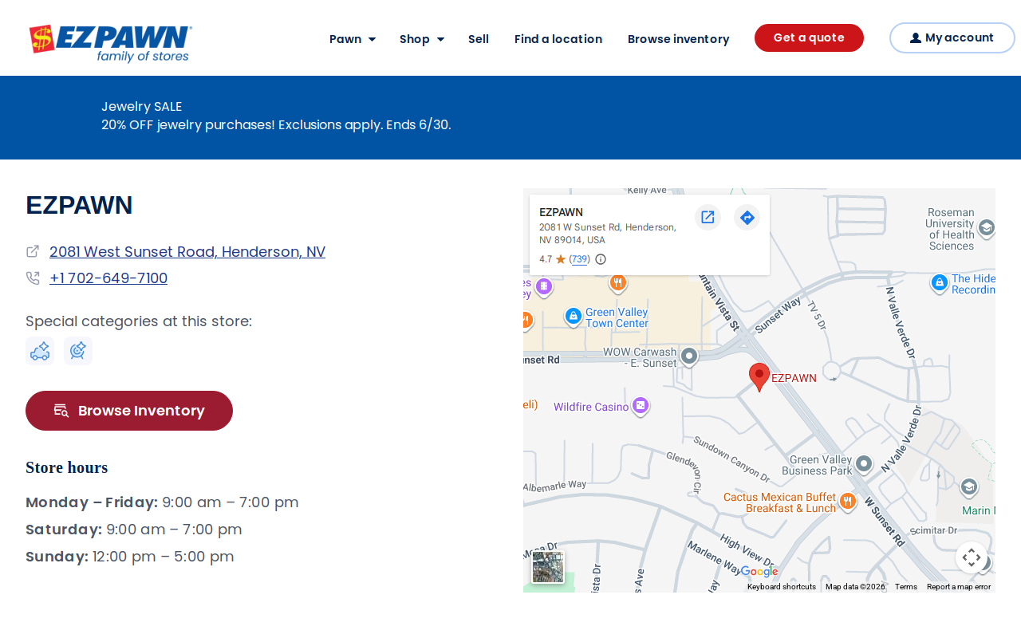Select the Cactus Mexican Buffet marker
This screenshot has width=1021, height=638.
point(847,502)
